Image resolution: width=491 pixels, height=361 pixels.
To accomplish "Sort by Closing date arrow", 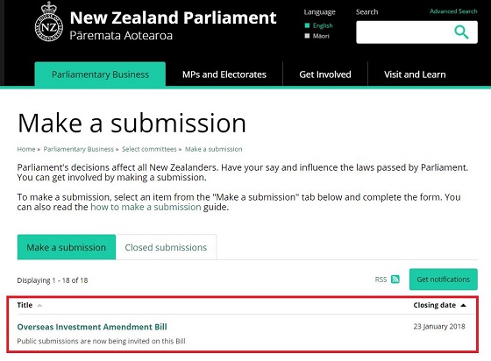I will (x=464, y=305).
